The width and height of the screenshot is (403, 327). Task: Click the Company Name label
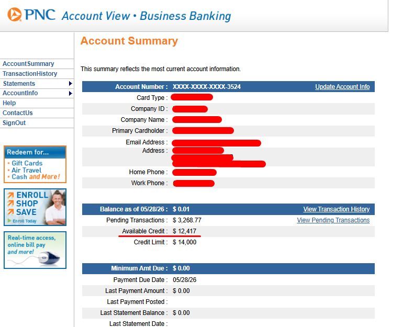pos(144,120)
